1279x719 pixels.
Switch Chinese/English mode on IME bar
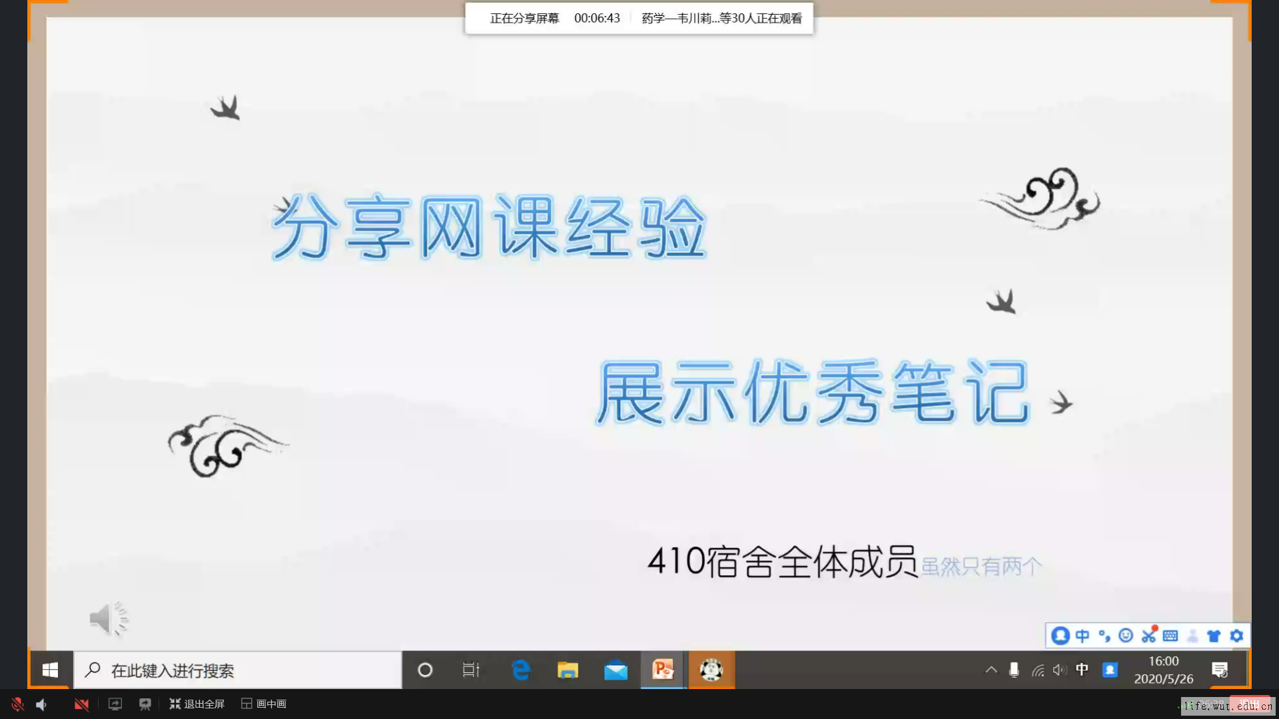pos(1082,636)
